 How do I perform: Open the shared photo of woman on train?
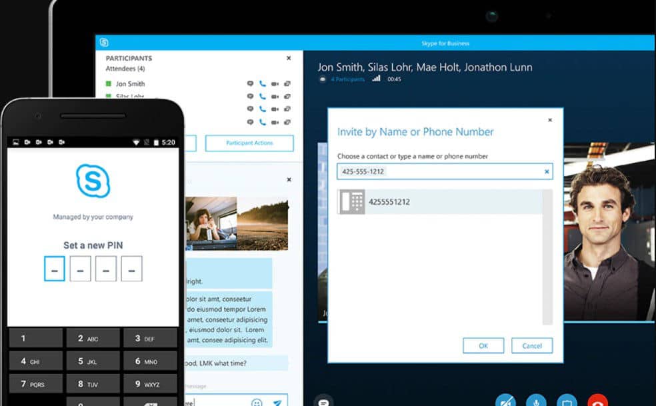tap(211, 223)
